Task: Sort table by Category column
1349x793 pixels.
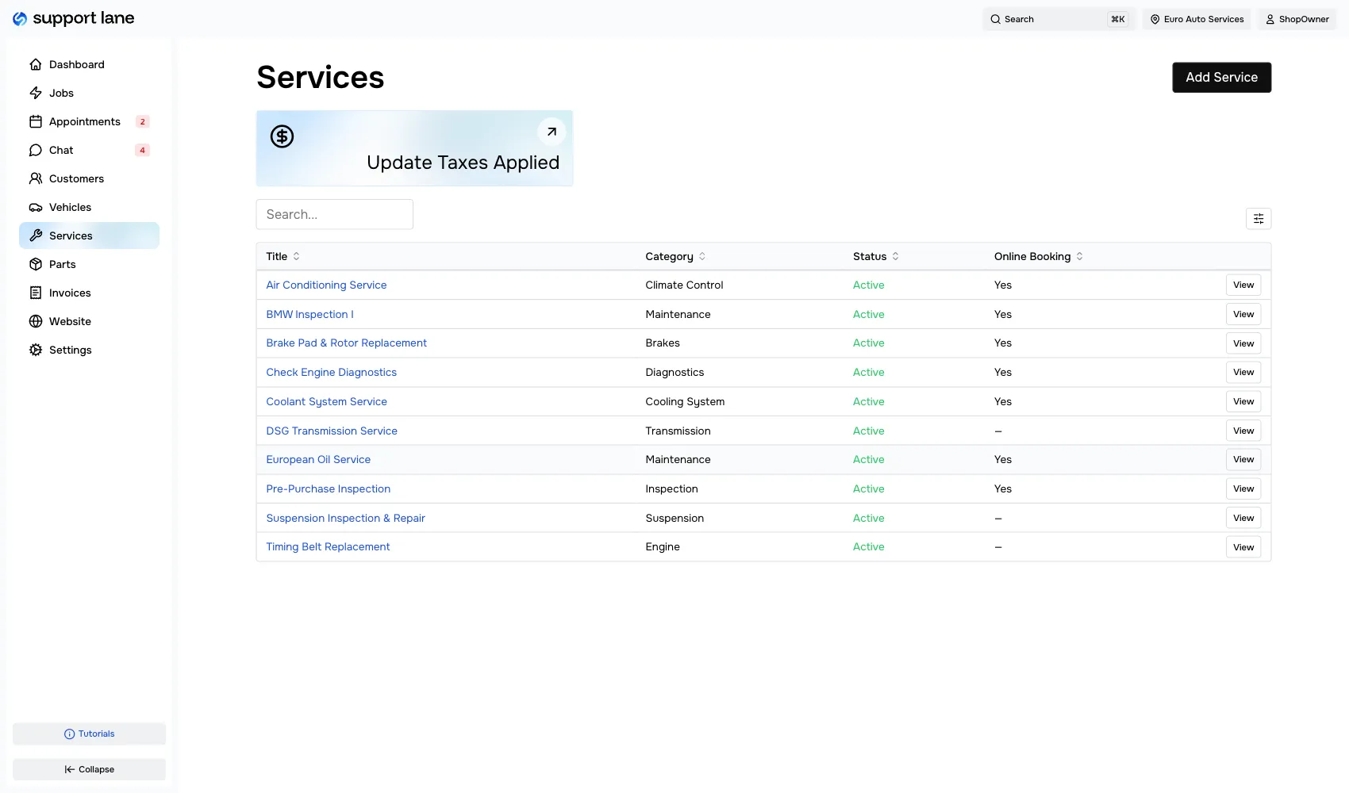Action: click(x=675, y=256)
